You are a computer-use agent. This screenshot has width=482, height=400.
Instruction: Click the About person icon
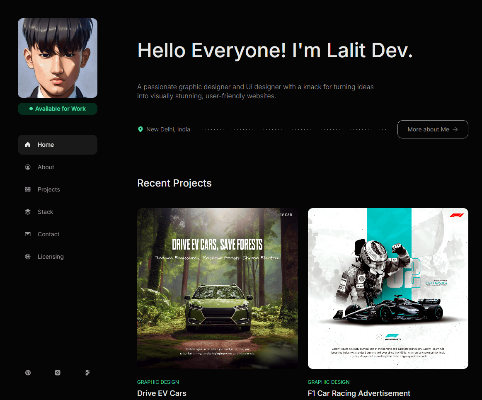point(27,167)
